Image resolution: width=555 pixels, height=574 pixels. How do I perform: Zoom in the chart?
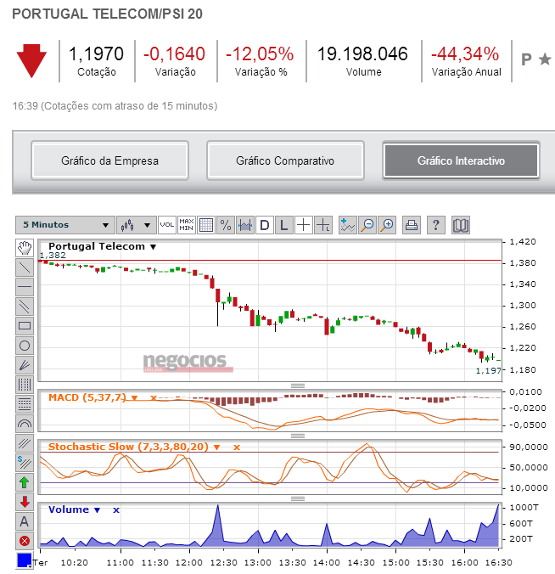coord(387,225)
